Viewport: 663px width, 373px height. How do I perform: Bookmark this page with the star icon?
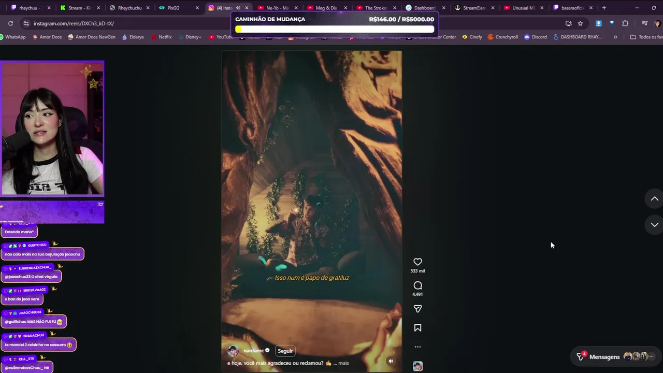click(580, 23)
